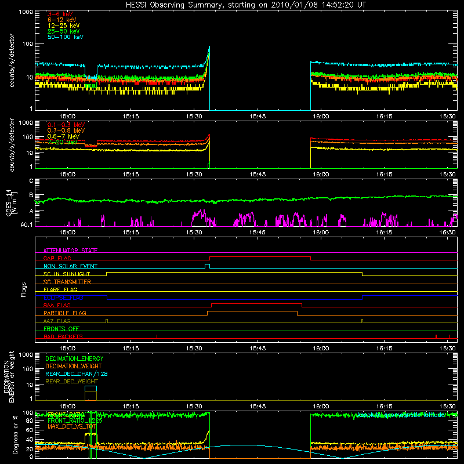Click the FRONT_RATIO_1225 legend label
This screenshot has height=464, width=464.
point(75,420)
